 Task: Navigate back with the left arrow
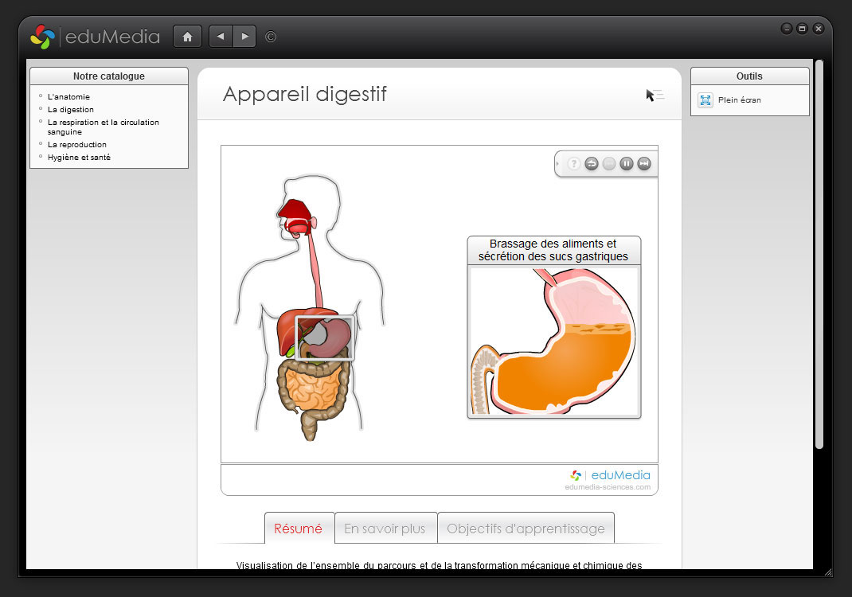[x=221, y=37]
